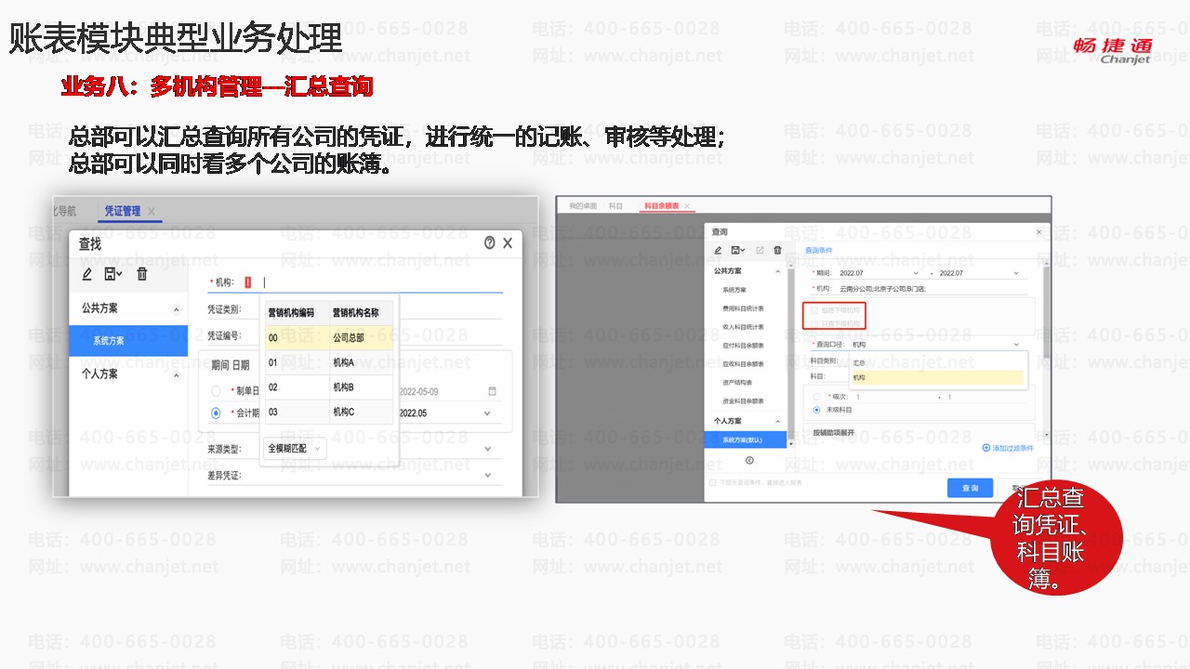The image size is (1190, 669).
Task: Select the 末级科目 radio button
Action: 816,409
